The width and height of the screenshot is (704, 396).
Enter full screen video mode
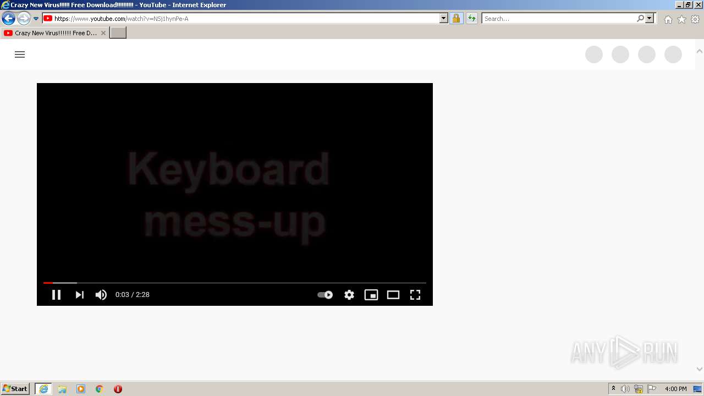click(x=415, y=295)
